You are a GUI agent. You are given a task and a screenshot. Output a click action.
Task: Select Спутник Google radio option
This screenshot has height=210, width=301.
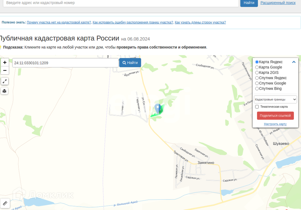tap(257, 83)
